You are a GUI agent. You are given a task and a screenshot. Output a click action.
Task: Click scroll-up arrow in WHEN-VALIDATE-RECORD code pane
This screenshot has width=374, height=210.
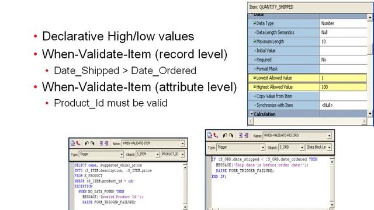(332, 162)
